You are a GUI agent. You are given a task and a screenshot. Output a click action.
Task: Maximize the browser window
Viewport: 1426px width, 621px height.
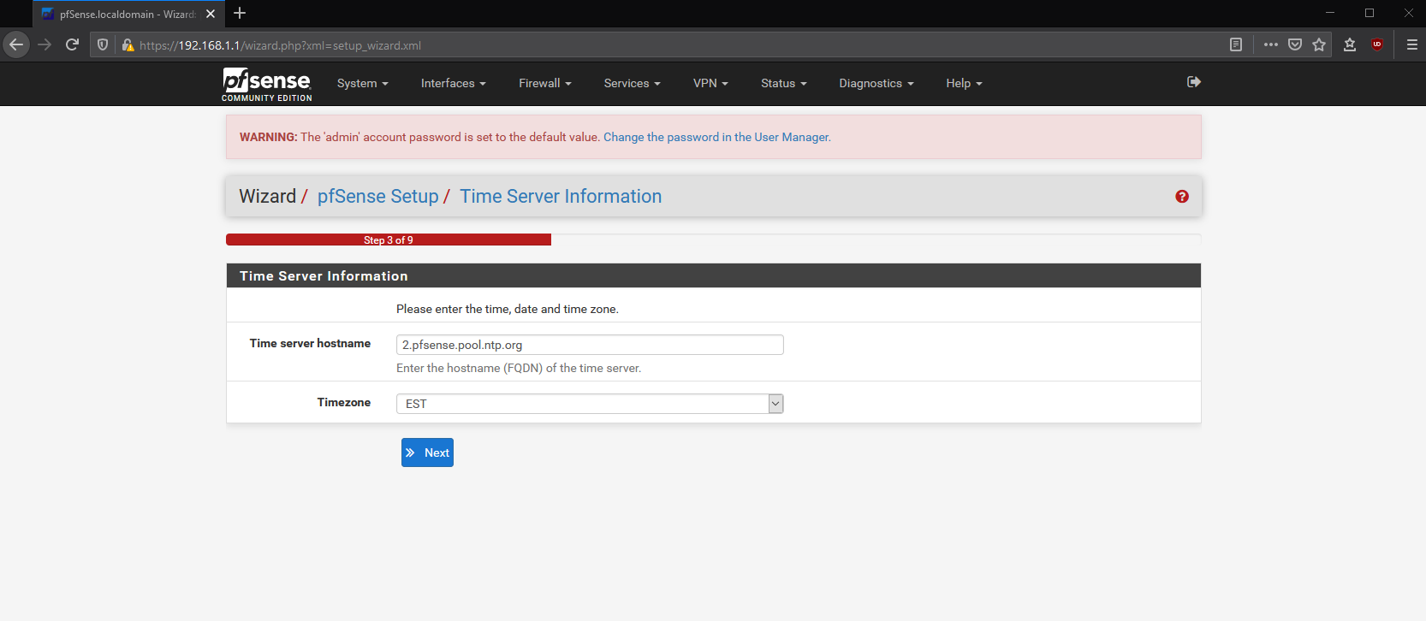1370,13
